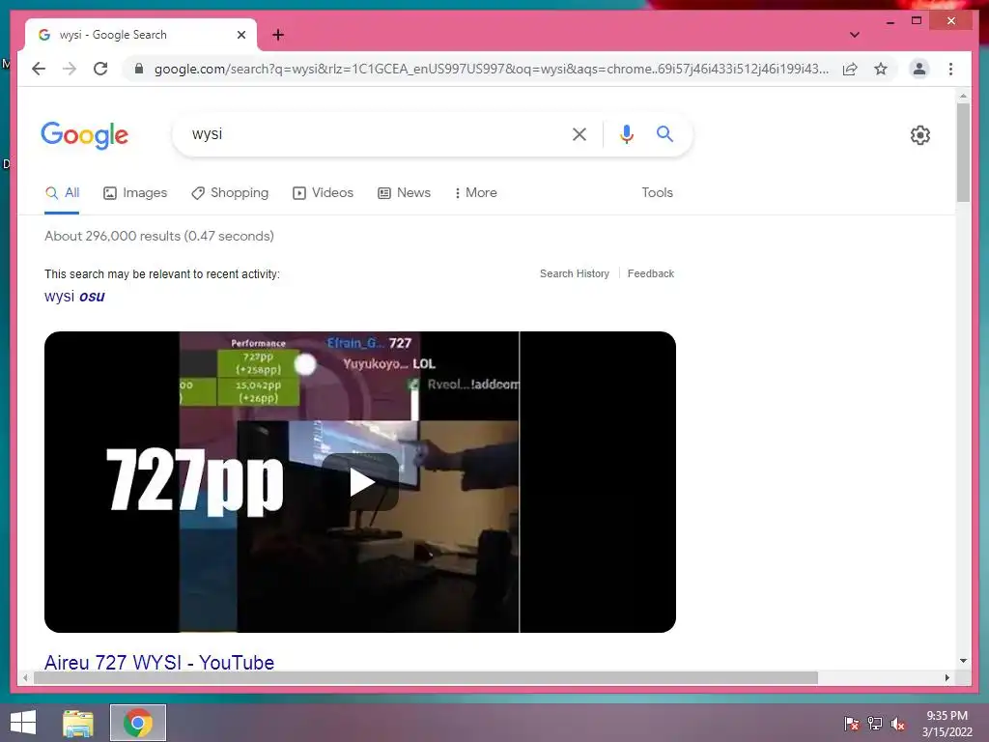Open the Tools filter options
The image size is (989, 742).
[657, 193]
